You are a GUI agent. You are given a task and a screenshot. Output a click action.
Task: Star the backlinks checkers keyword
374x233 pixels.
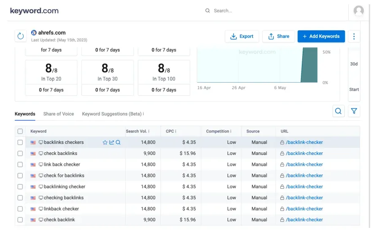[105, 143]
